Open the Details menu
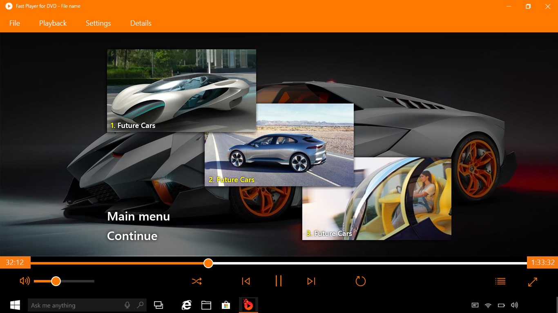558x313 pixels. pos(141,23)
